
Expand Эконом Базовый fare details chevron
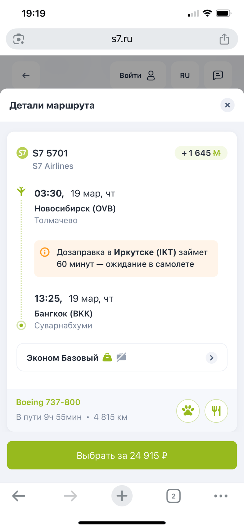[x=211, y=358]
